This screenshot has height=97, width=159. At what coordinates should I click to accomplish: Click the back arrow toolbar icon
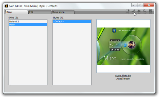(139, 11)
